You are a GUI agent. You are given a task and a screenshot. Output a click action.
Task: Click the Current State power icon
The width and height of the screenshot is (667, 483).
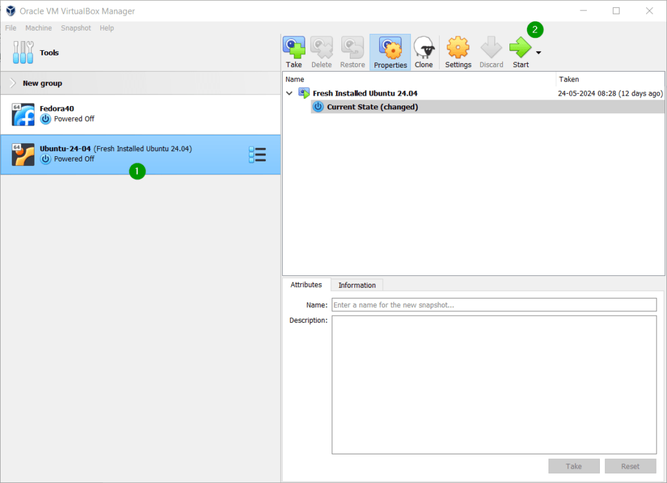318,107
